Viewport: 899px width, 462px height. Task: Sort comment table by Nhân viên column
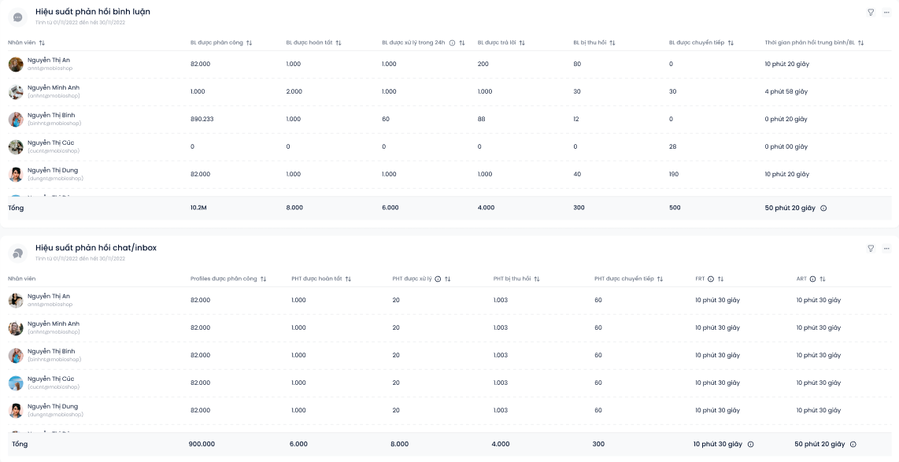point(43,43)
